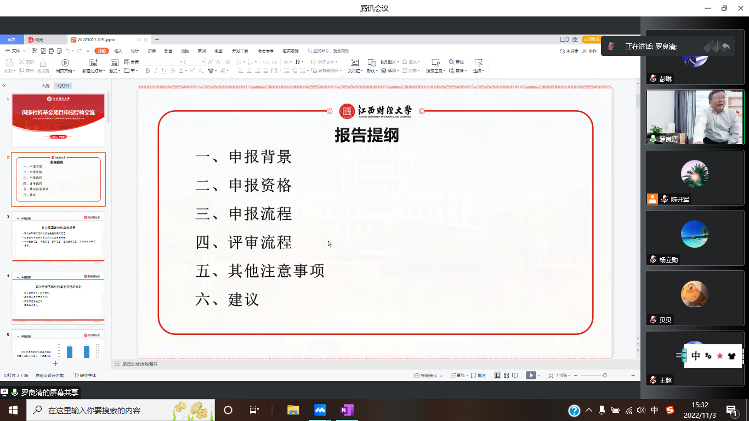Click the 文本框 text box icon
Image resolution: width=749 pixels, height=421 pixels.
355,62
